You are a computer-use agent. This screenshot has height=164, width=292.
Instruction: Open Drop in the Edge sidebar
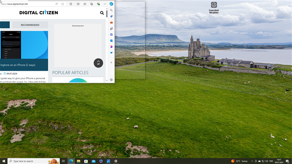pos(111,53)
